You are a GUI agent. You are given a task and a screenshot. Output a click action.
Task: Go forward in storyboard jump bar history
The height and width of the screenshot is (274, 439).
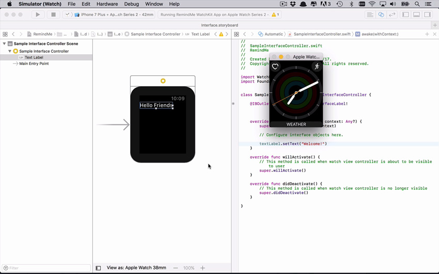(x=21, y=34)
